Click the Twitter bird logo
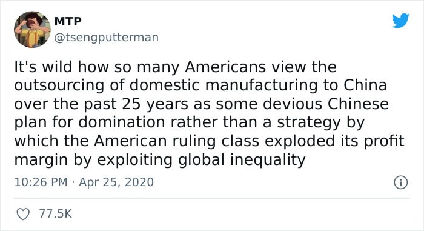The image size is (424, 231). 400,20
